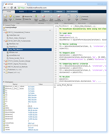Open the Community link
This screenshot has height=134, width=109.
pos(84,17)
